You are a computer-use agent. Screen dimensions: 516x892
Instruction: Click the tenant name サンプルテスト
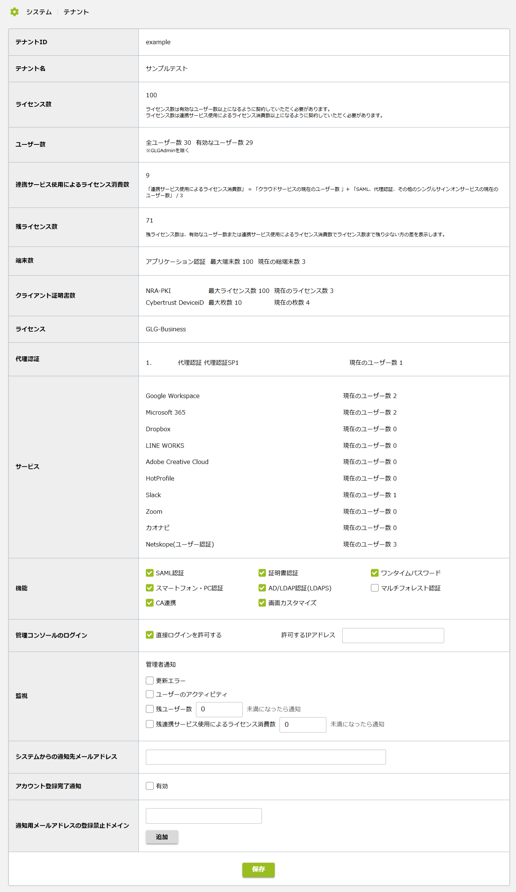coord(167,69)
